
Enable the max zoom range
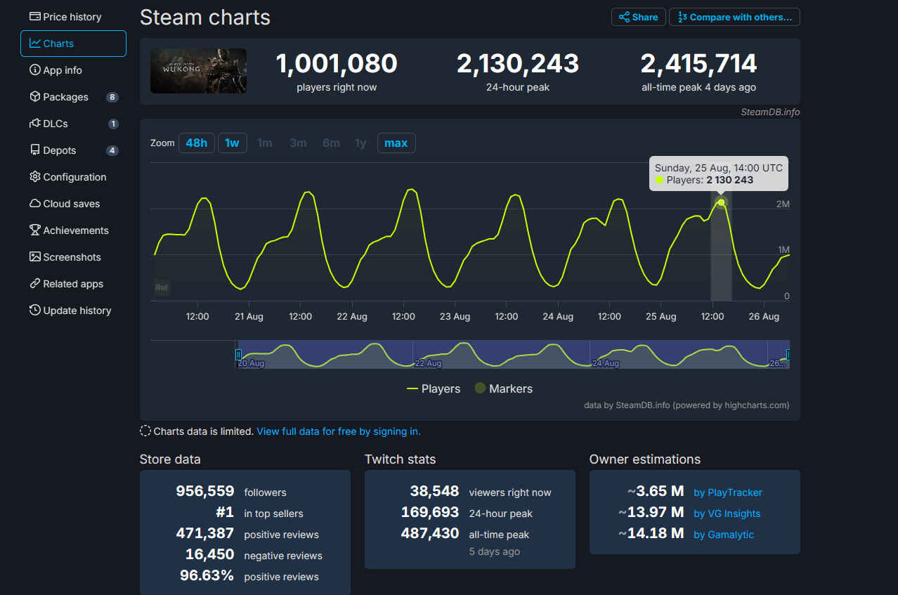[x=396, y=142]
